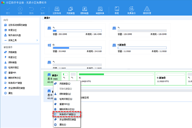The width and height of the screenshot is (192, 128).
Task: Open 属性 at bottom of context menu
Action: click(62, 124)
